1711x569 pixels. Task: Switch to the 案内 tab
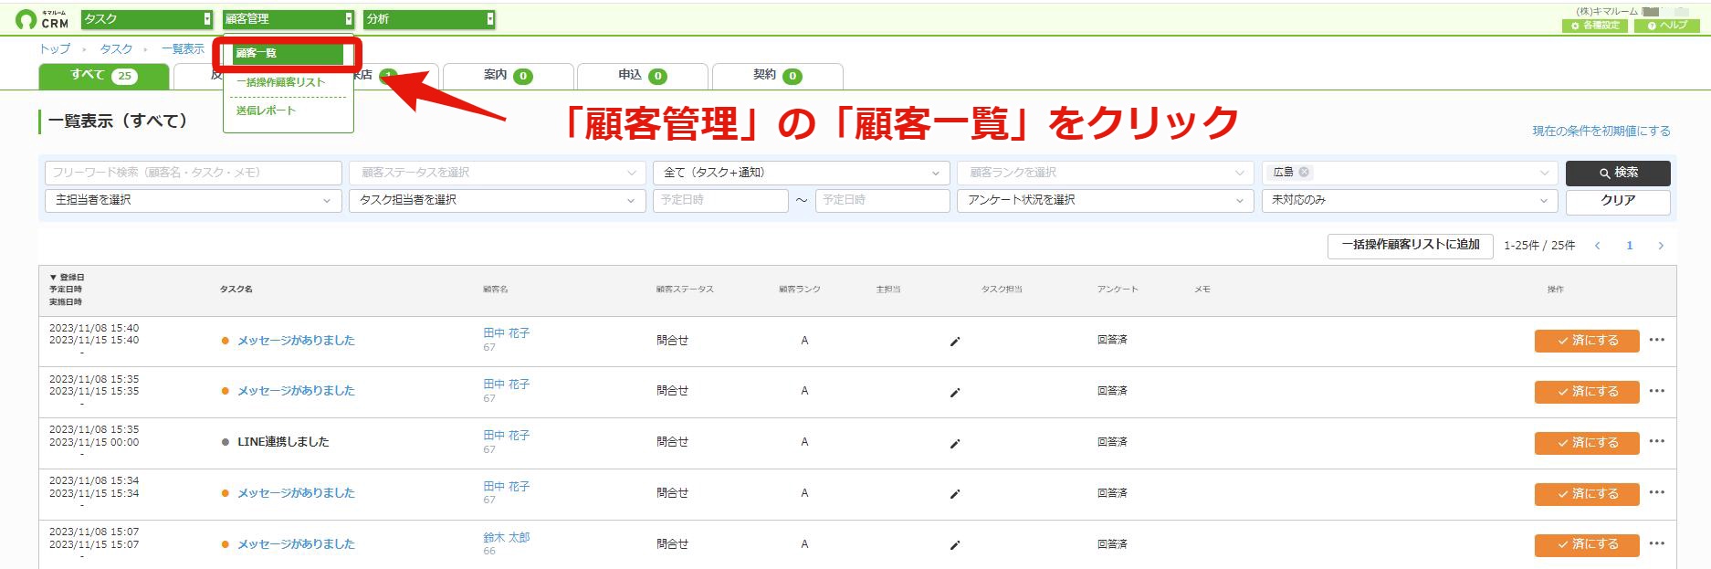[508, 76]
